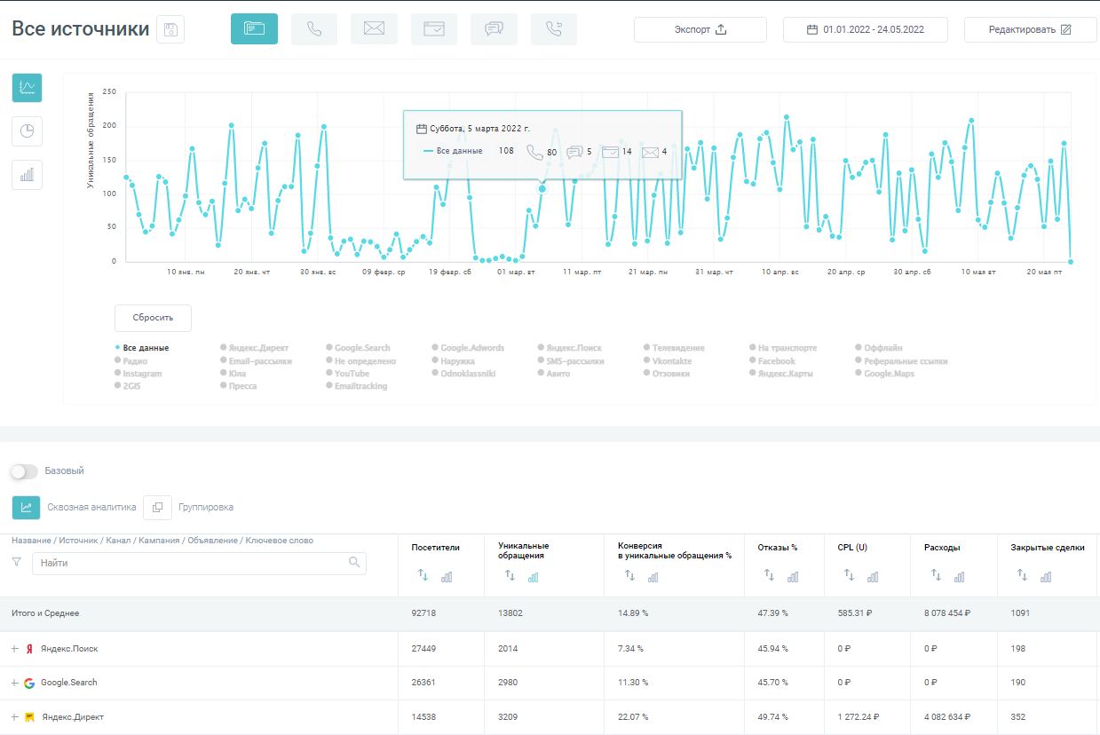Toggle the Facebook legend series
Image resolution: width=1100 pixels, height=735 pixels.
point(772,361)
